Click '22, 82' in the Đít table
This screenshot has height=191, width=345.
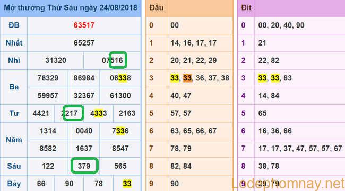pyautogui.click(x=269, y=60)
